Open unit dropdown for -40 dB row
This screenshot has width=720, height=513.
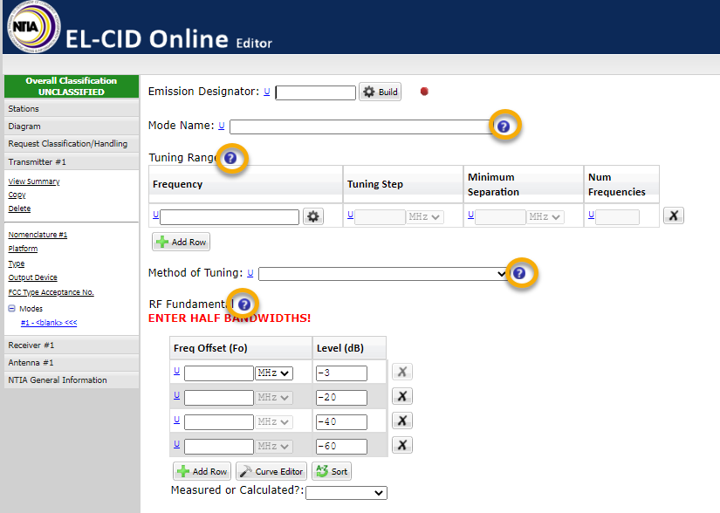(x=274, y=421)
